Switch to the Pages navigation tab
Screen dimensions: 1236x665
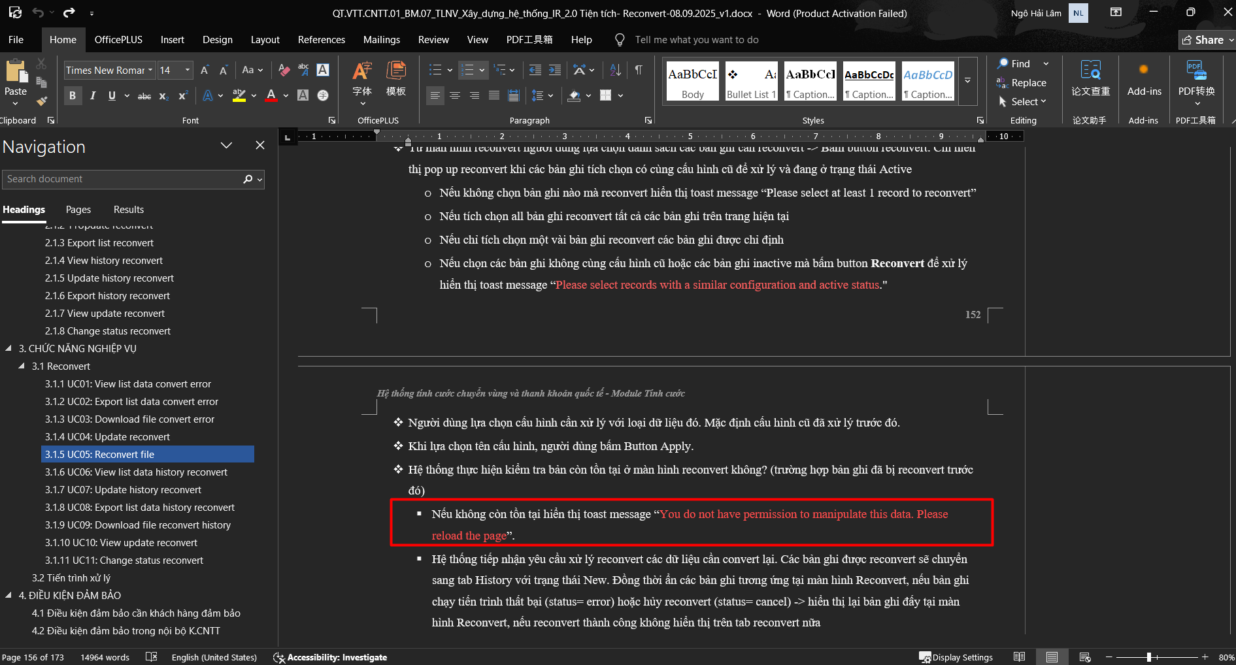click(x=78, y=210)
